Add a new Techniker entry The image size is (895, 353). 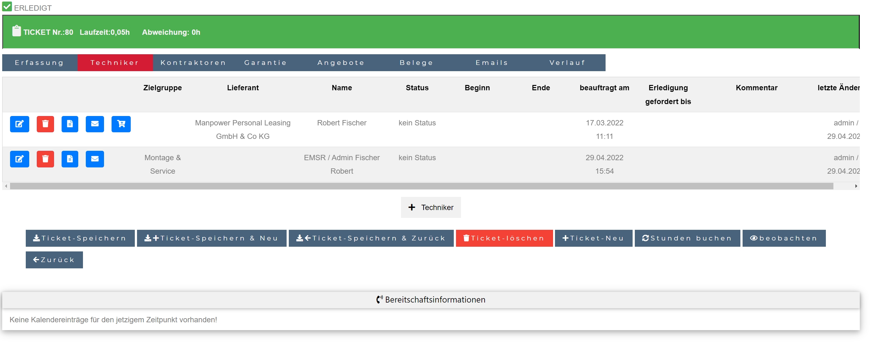[431, 207]
